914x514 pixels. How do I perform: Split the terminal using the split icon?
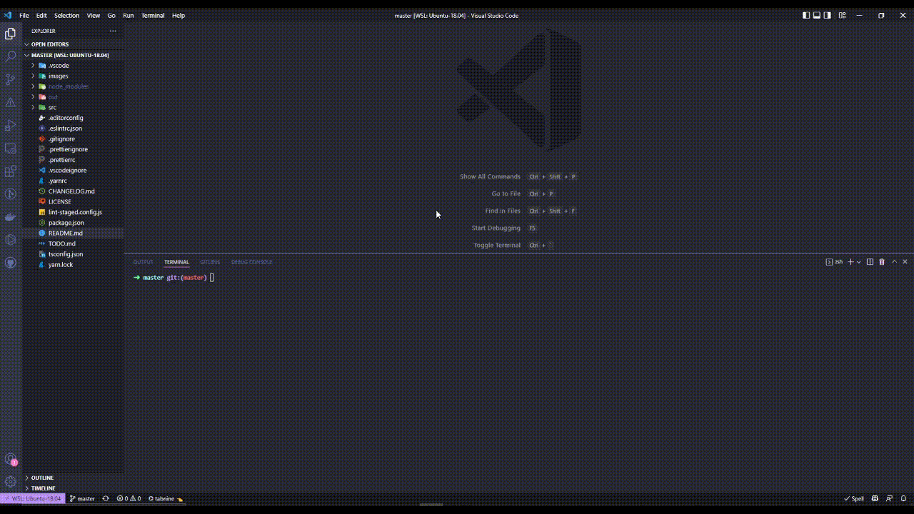pos(870,261)
